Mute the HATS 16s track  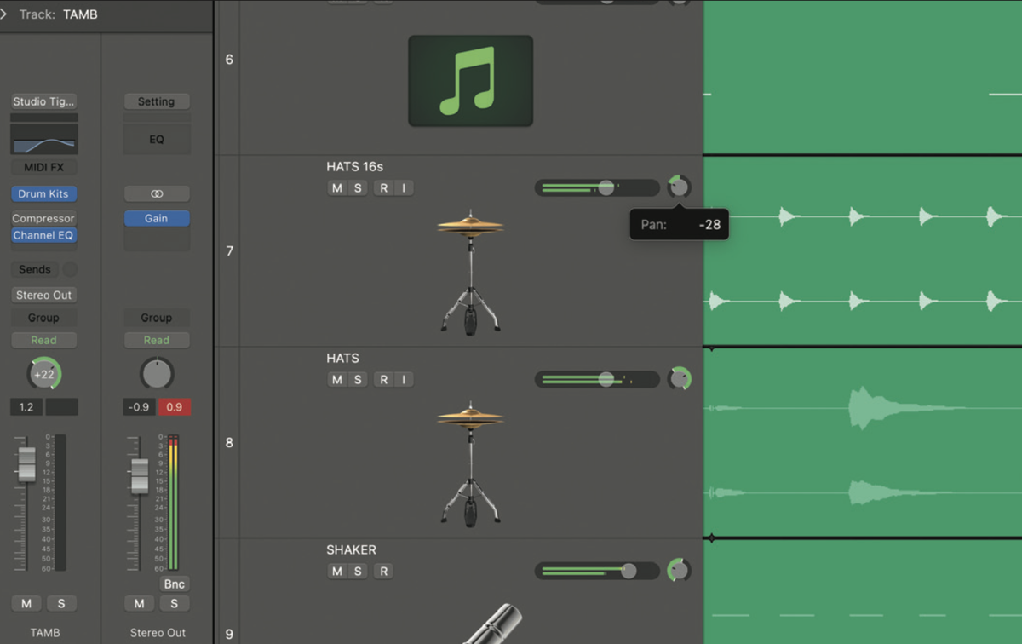click(x=335, y=187)
